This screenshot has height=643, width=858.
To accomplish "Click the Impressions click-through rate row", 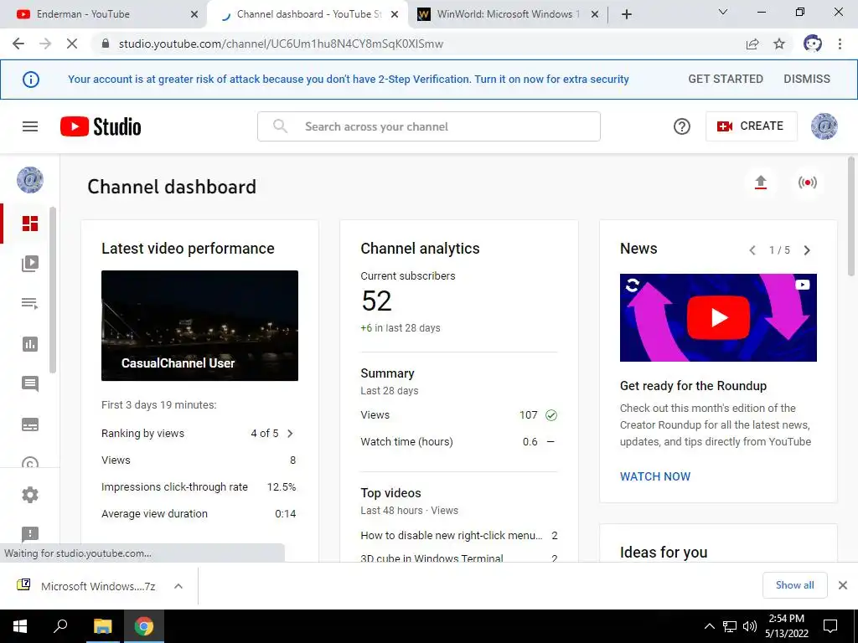I will 199,487.
